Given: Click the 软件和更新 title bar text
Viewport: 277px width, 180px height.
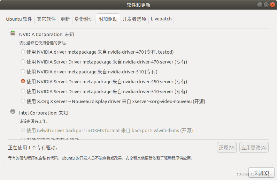Looking at the screenshot, I should 138,5.
